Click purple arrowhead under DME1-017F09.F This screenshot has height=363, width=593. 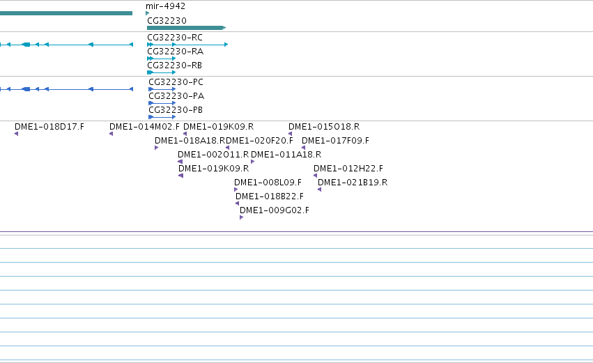pos(303,148)
